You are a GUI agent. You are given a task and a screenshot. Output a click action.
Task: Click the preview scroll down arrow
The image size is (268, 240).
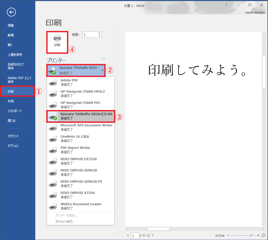pos(264,224)
